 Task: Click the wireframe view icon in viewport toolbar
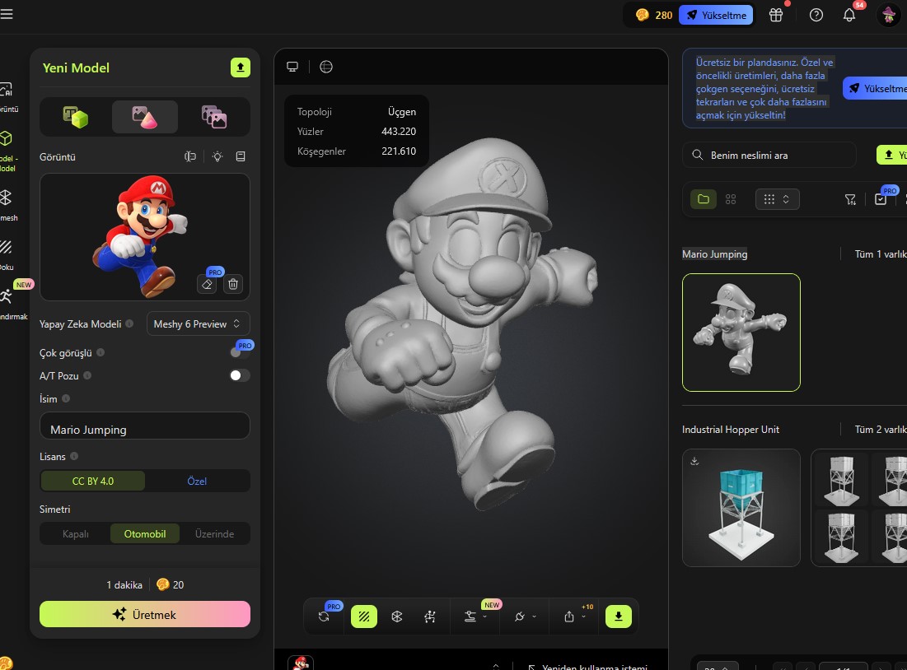[x=396, y=616]
